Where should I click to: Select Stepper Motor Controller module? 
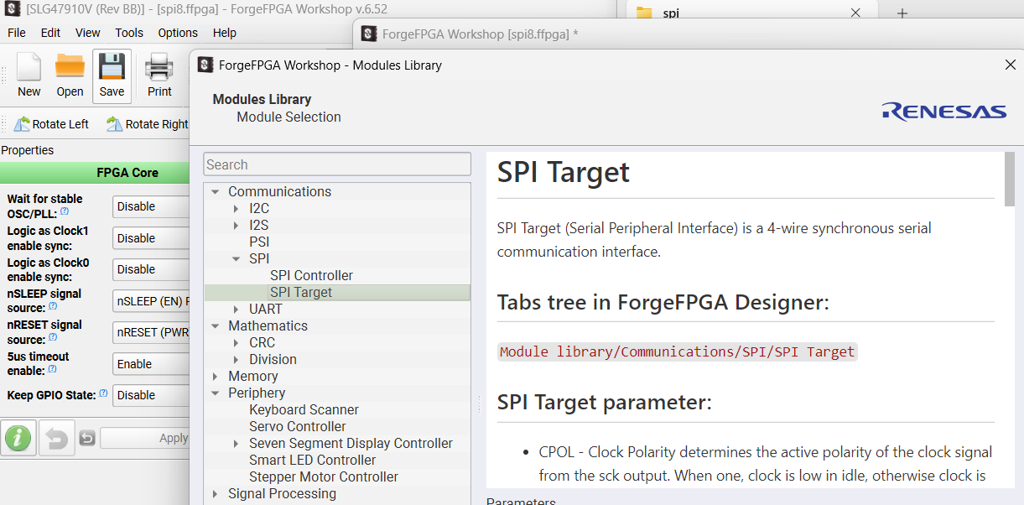[323, 477]
